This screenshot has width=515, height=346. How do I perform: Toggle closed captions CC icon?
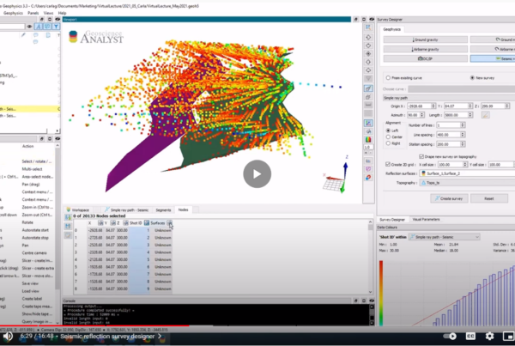coord(470,337)
